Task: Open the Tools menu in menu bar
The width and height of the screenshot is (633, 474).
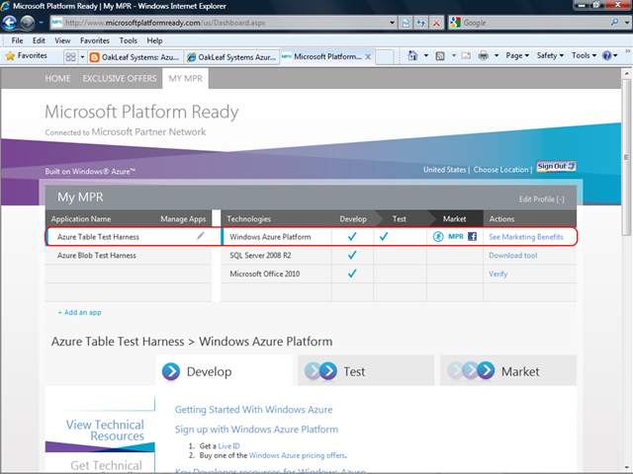Action: tap(128, 40)
